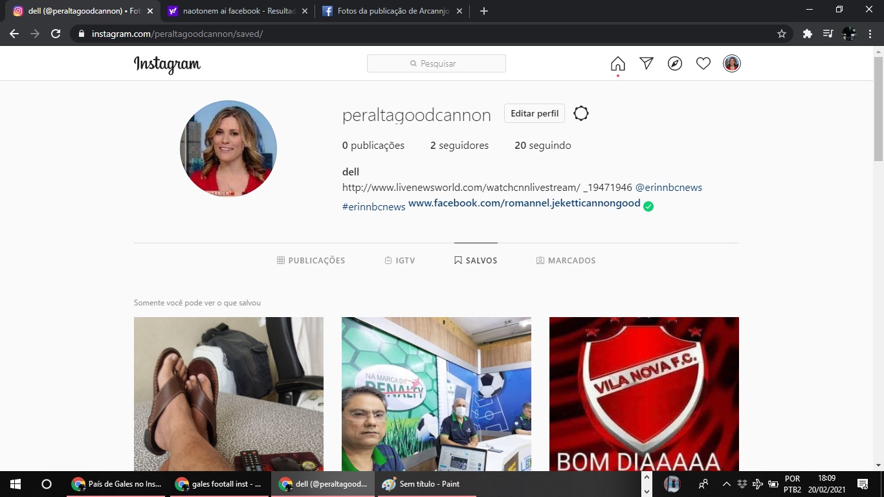The image size is (884, 497).
Task: Select the SALVOS profile tab
Action: tap(476, 260)
